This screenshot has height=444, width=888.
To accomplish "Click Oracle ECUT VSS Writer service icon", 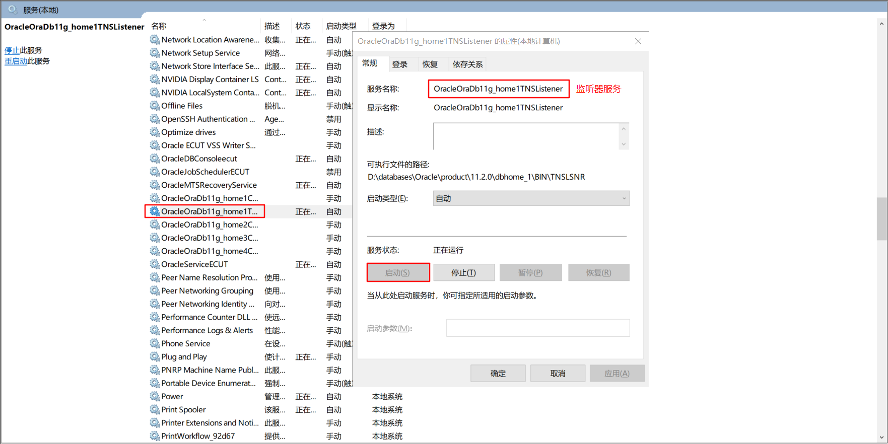I will tap(155, 145).
